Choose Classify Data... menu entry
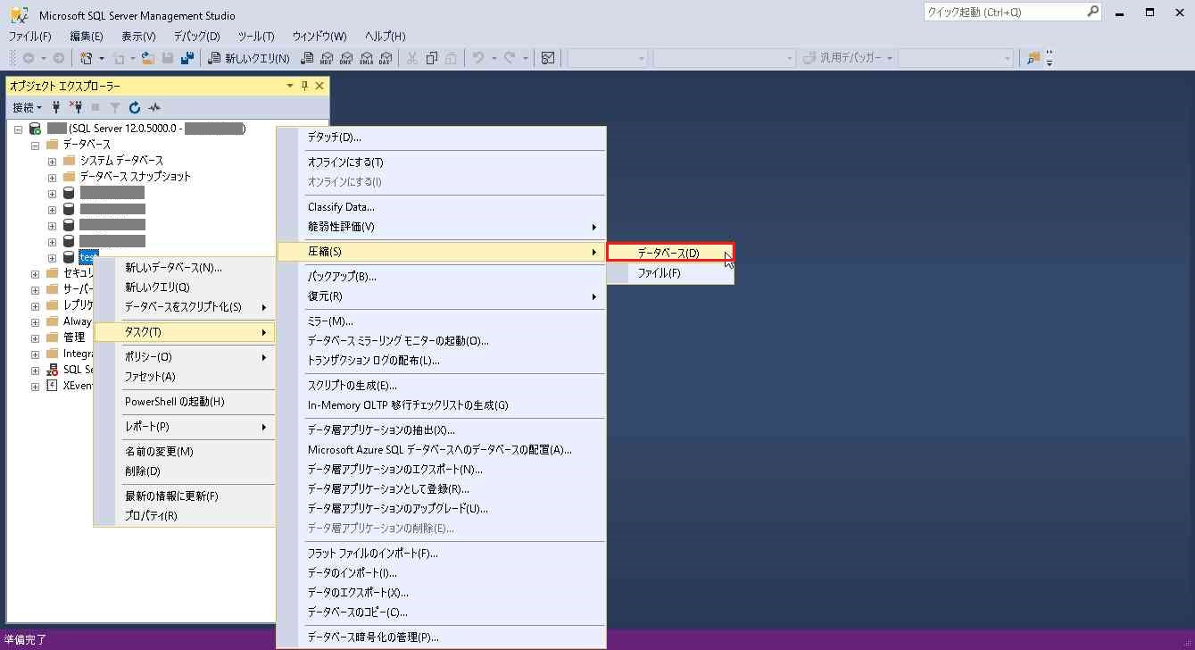Viewport: 1195px width, 650px height. tap(441, 207)
